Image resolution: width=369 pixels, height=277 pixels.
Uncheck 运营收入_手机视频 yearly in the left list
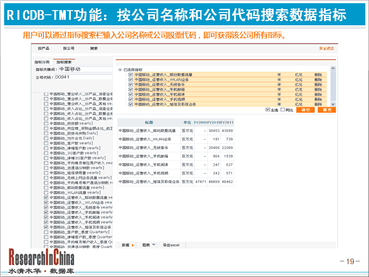(x=46, y=222)
